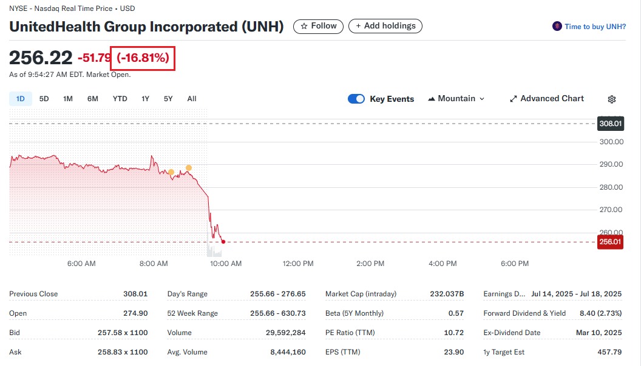Select the 1M chart range
This screenshot has width=641, height=366.
pos(68,99)
